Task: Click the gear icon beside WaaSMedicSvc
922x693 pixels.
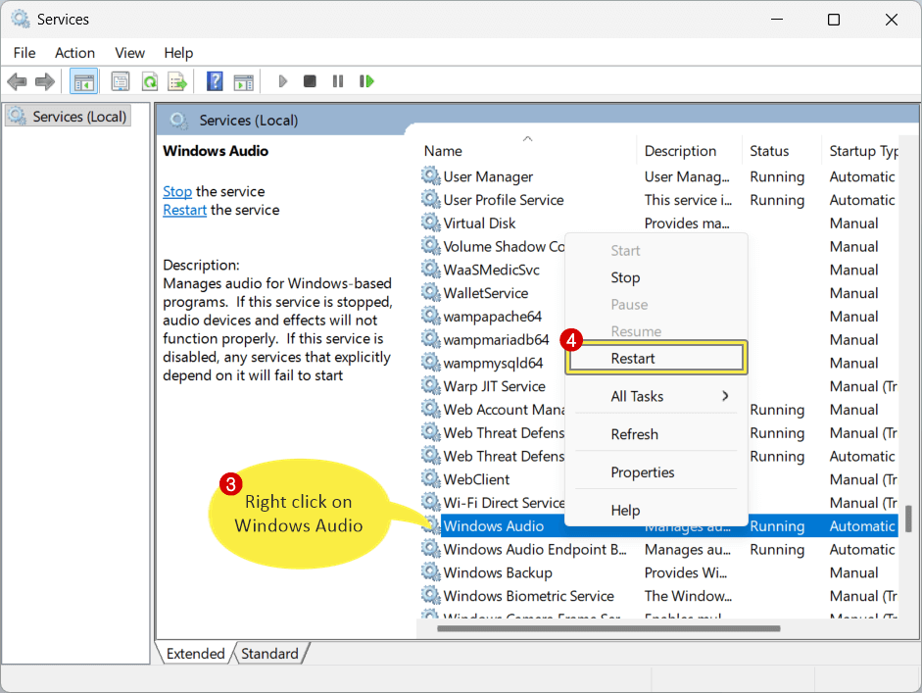Action: pyautogui.click(x=430, y=269)
